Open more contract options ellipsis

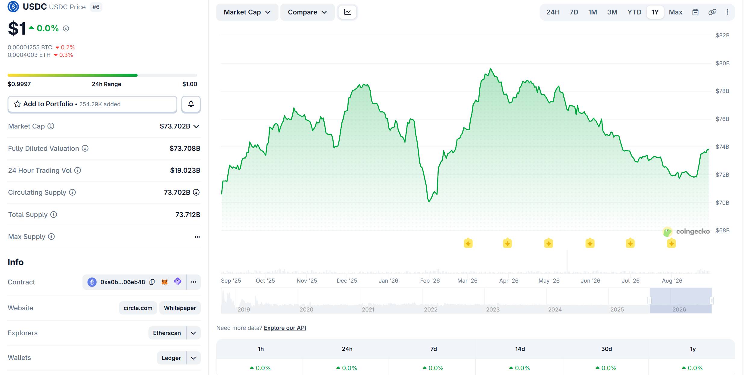click(x=194, y=282)
